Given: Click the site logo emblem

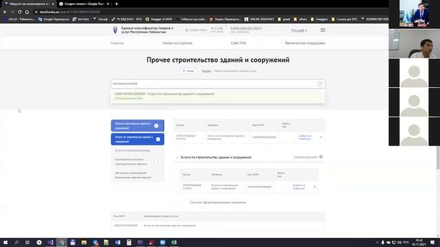Looking at the screenshot, I should pos(115,30).
